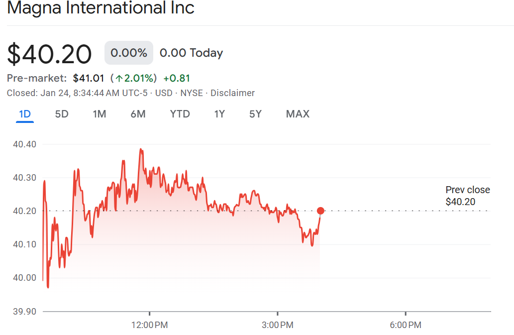
Task: Select the 1D time range tab
Action: 25,114
